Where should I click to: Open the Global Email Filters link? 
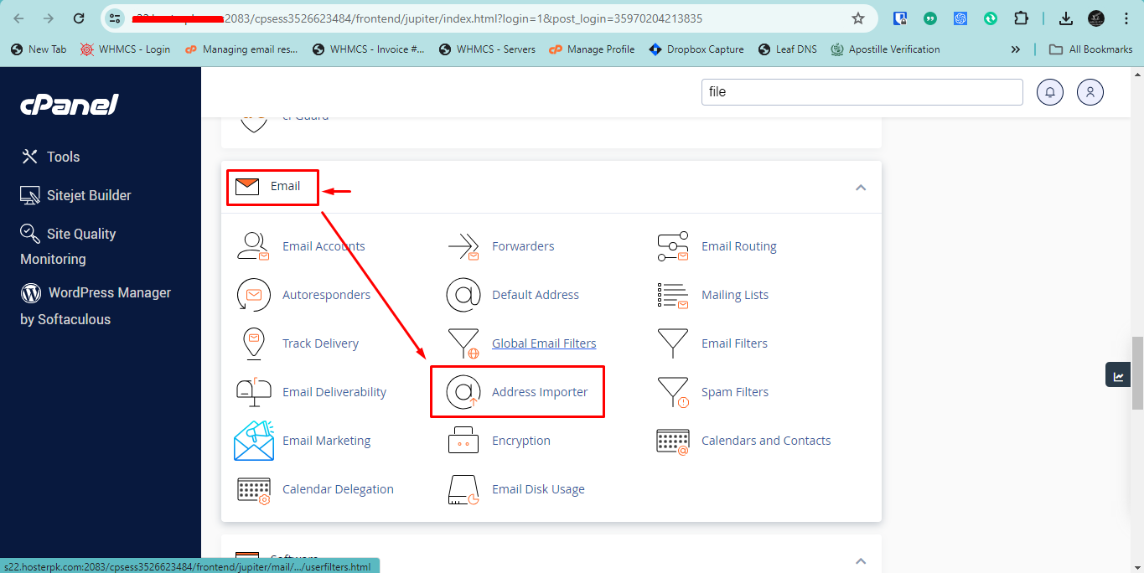(544, 343)
